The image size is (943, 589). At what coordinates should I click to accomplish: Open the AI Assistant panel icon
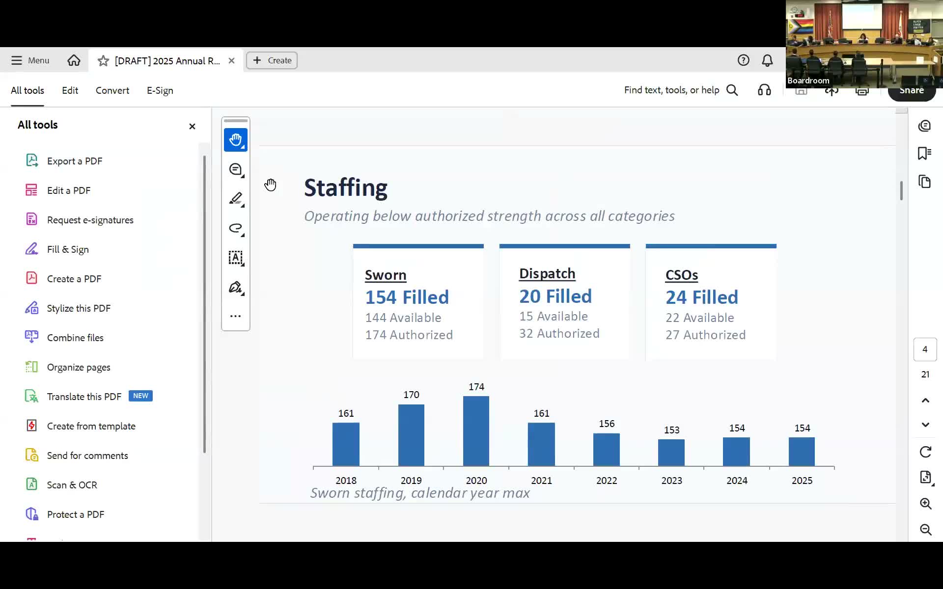[x=924, y=126]
